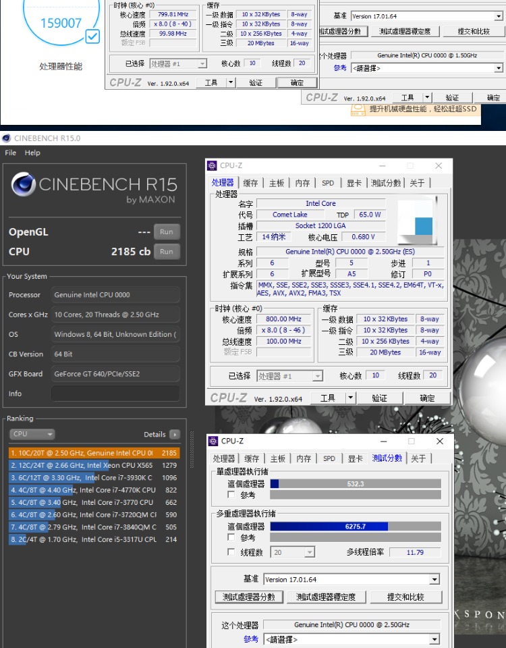Click 验证 in the top-left CPU-Z window

click(256, 82)
